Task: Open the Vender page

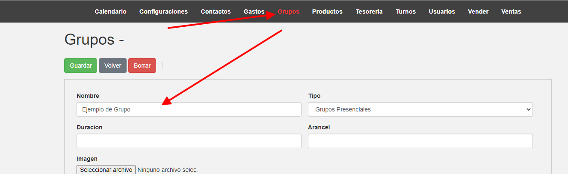Action: pyautogui.click(x=478, y=11)
